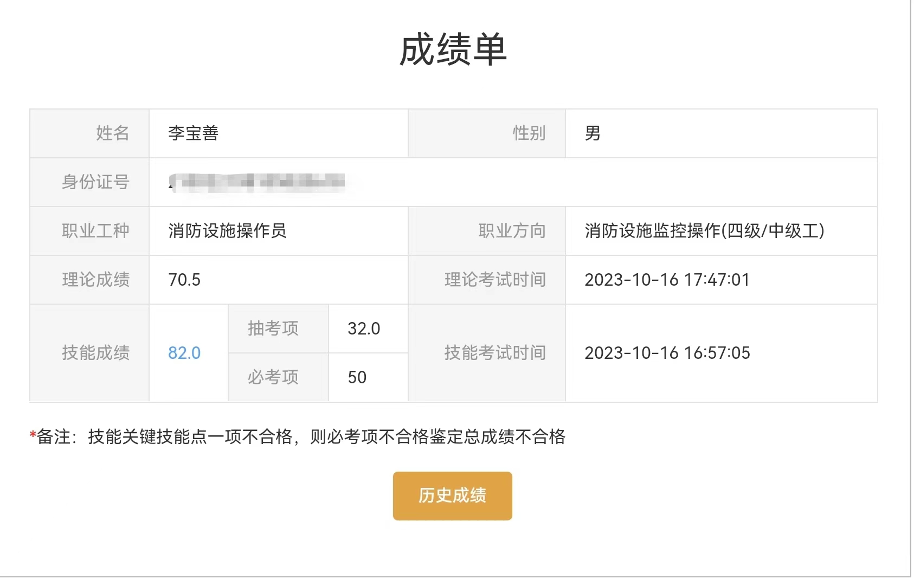Click theory exam time 2023-10-16 17:47:01
Viewport: 914px width, 579px height.
(667, 280)
